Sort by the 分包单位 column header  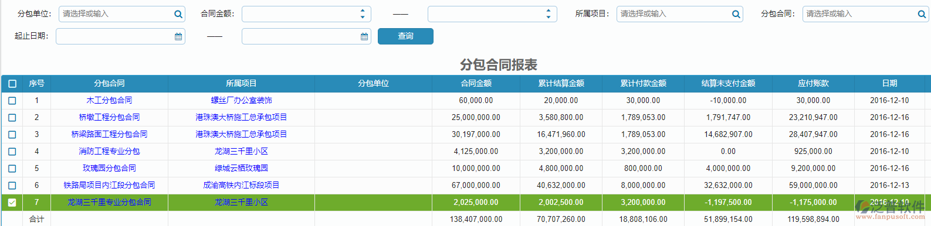click(374, 84)
